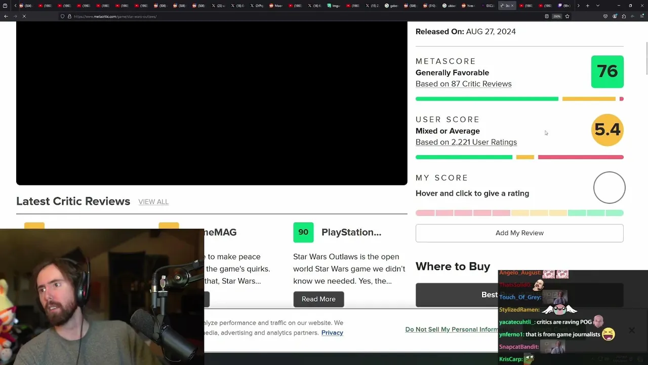The width and height of the screenshot is (648, 365).
Task: Click the 'Where to Buy' heading
Action: tap(453, 266)
